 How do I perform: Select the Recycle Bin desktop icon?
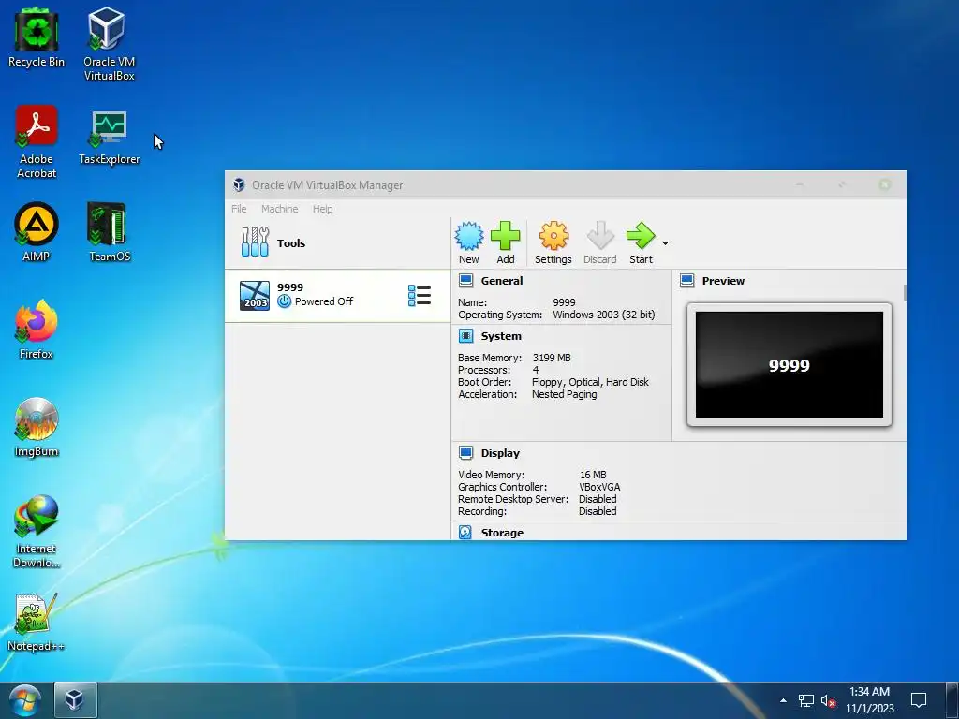pyautogui.click(x=37, y=37)
